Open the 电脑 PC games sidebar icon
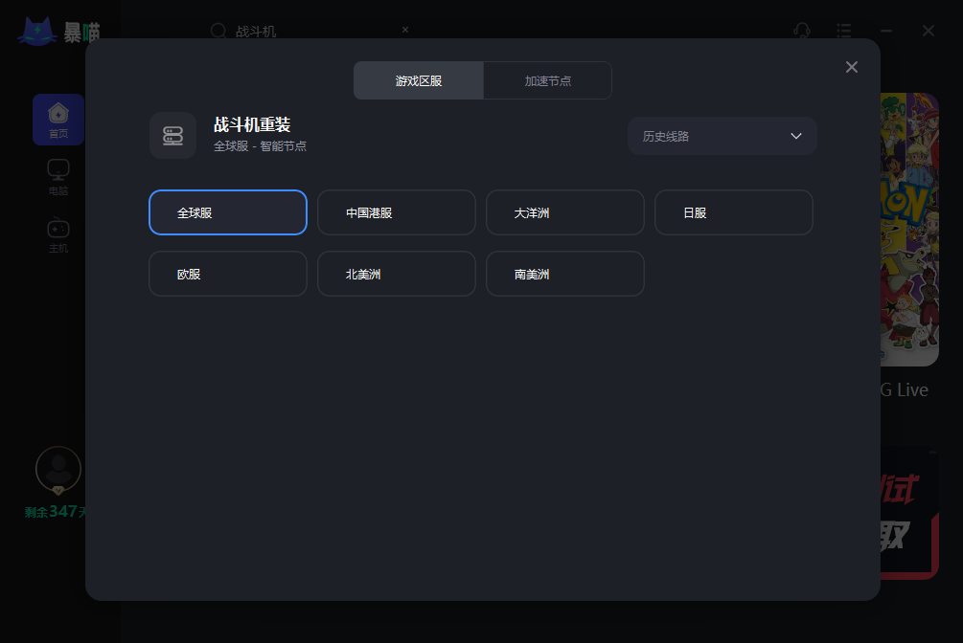The height and width of the screenshot is (643, 963). [x=58, y=177]
